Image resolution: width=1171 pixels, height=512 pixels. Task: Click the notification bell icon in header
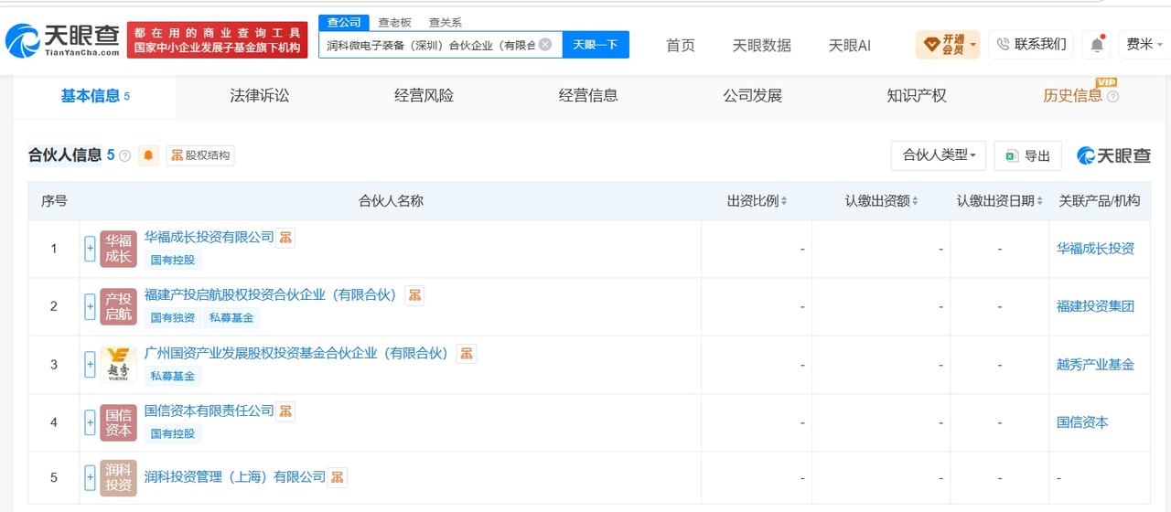point(1097,45)
